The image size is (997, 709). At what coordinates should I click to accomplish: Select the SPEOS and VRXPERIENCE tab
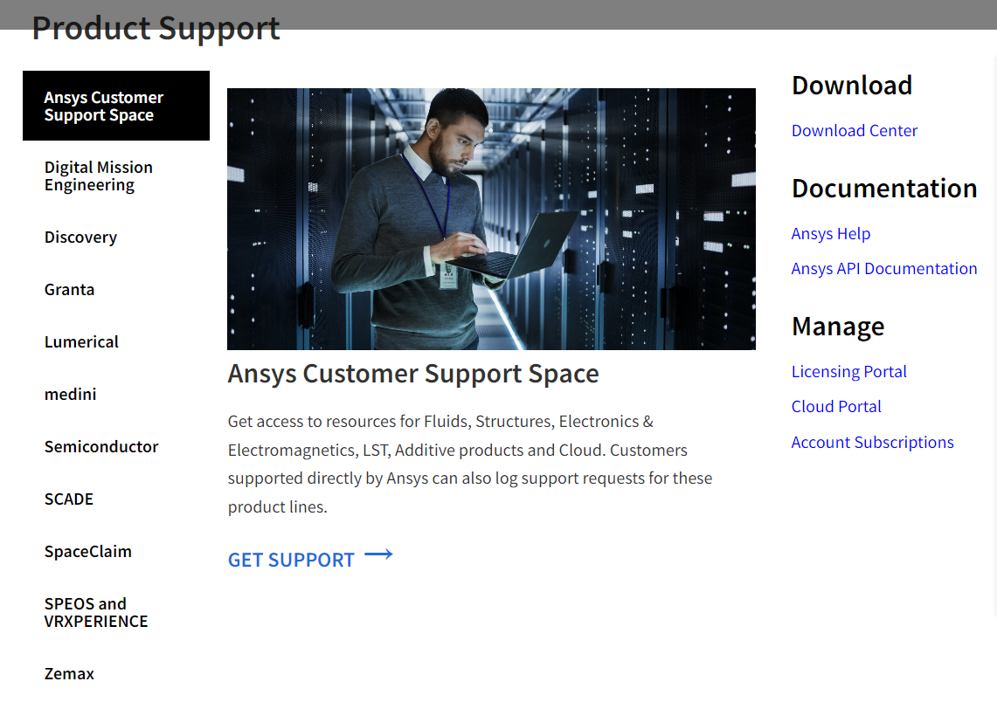tap(96, 613)
